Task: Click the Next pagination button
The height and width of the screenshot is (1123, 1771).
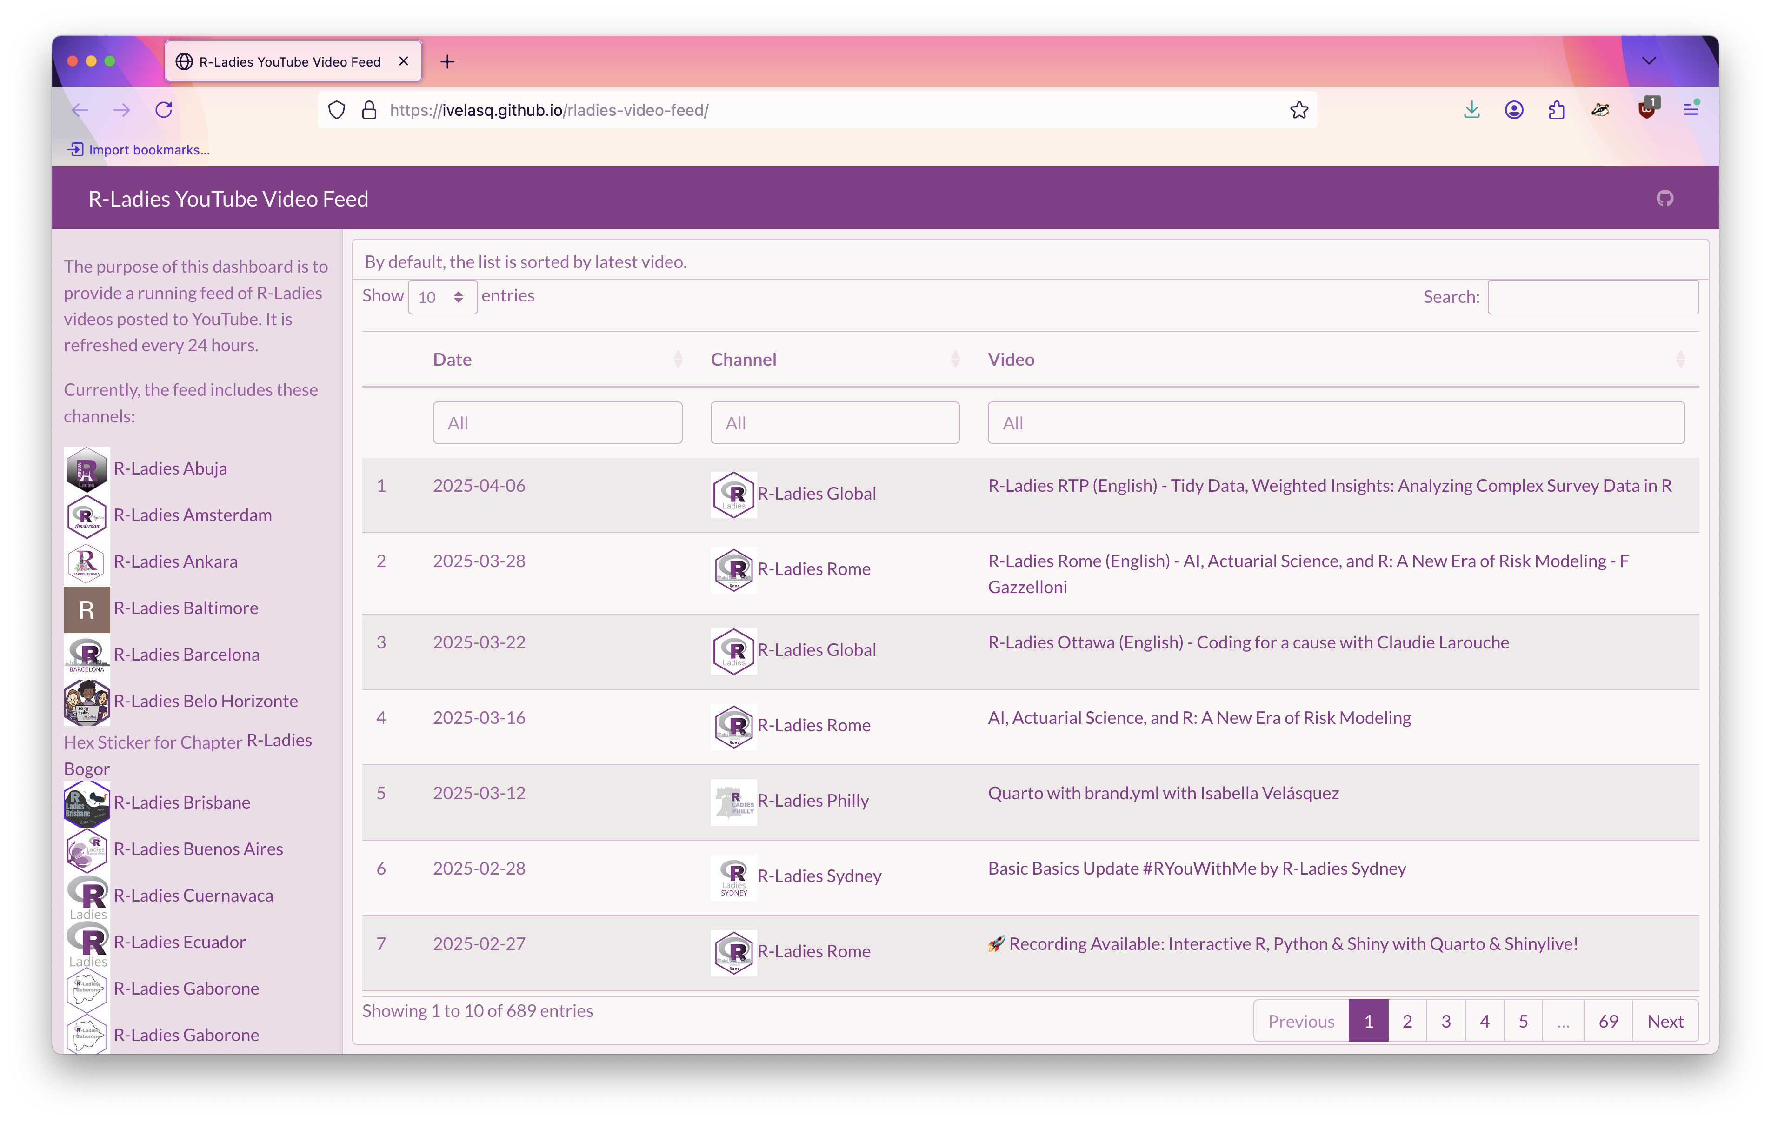Action: [x=1664, y=1021]
